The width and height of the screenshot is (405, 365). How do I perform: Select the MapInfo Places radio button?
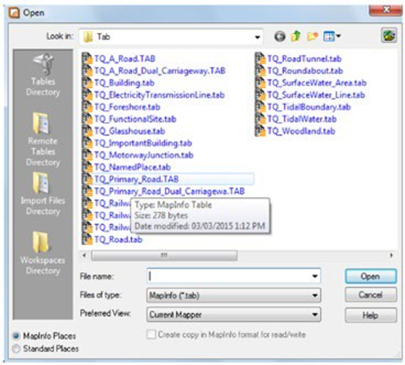coord(16,336)
